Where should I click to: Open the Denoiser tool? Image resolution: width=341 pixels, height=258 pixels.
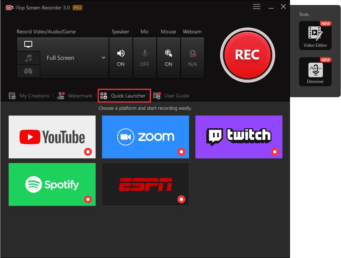tap(315, 72)
